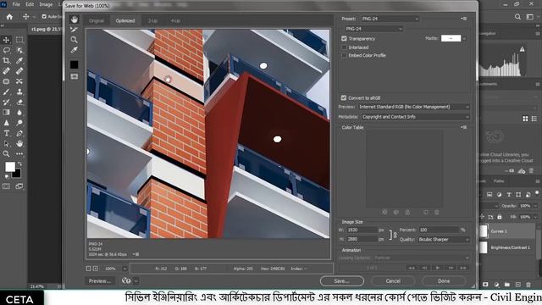Select the Horizontal Type tool
Viewport: 542px width, 305px height.
point(6,133)
